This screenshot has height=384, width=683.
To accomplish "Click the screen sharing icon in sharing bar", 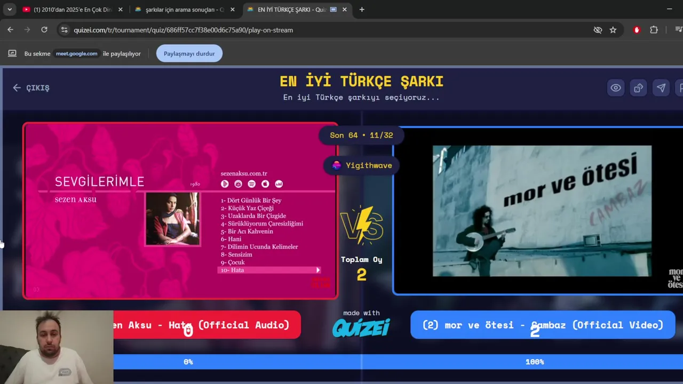I will pos(12,53).
